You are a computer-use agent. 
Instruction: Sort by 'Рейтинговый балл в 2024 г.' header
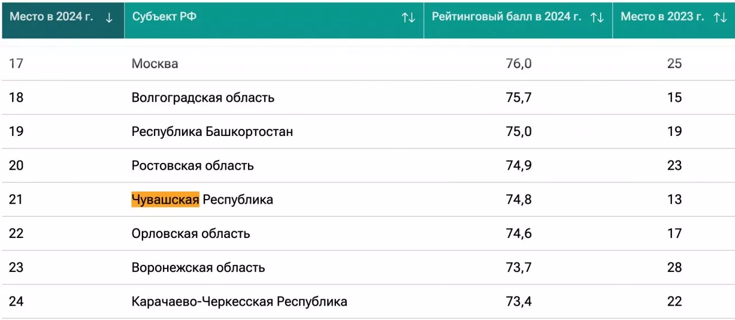tap(506, 17)
